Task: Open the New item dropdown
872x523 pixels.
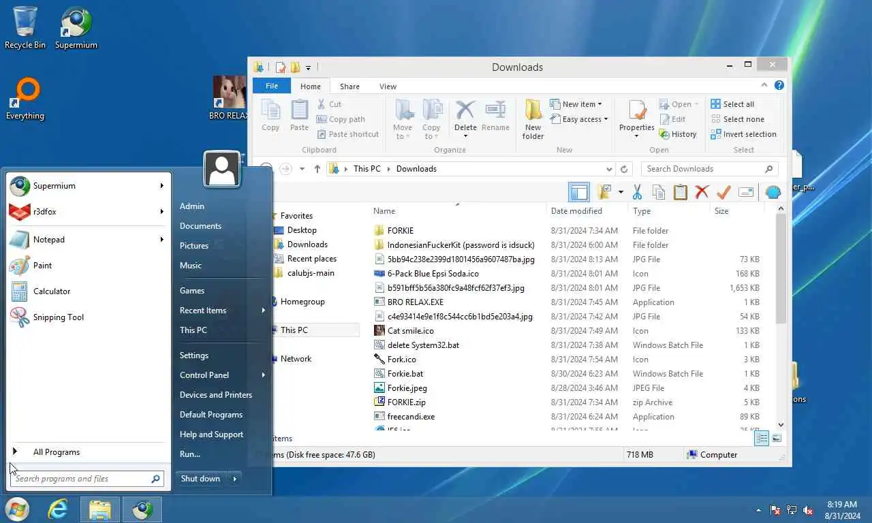Action: coord(576,104)
